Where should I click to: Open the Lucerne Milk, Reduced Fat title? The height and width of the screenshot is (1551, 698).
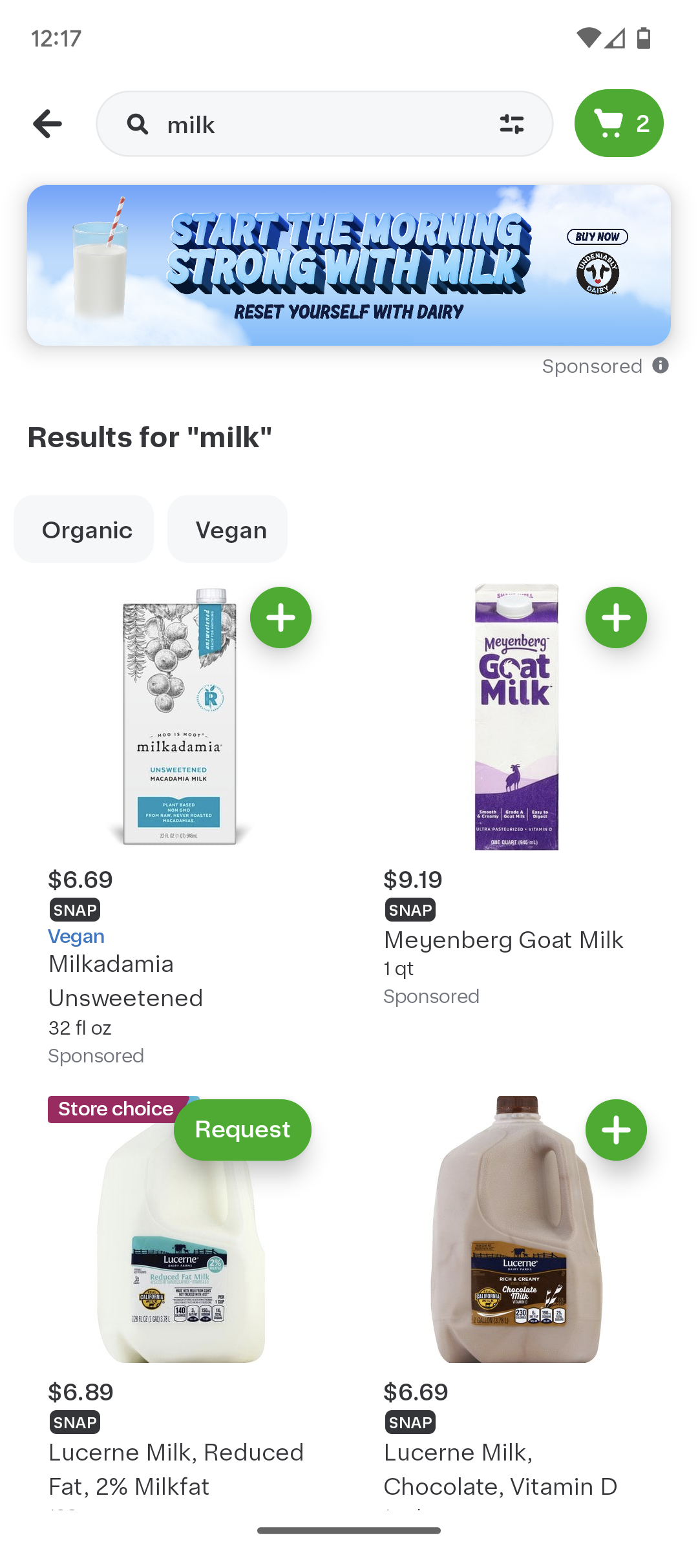(x=176, y=1469)
